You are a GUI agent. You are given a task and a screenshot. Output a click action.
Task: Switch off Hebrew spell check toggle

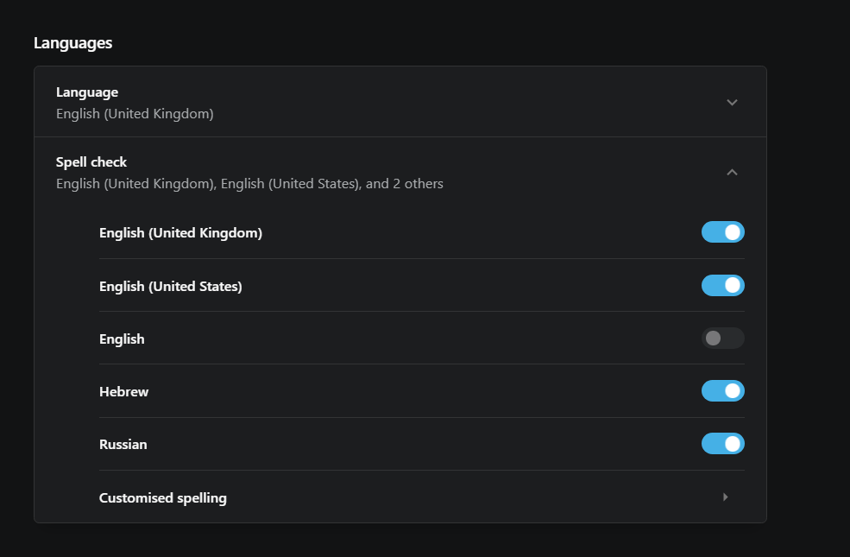click(x=722, y=391)
